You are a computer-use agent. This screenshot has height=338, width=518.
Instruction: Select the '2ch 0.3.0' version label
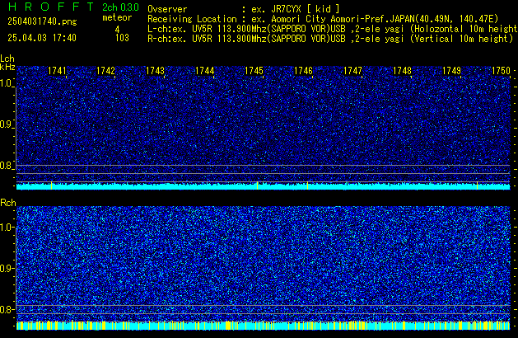[120, 7]
